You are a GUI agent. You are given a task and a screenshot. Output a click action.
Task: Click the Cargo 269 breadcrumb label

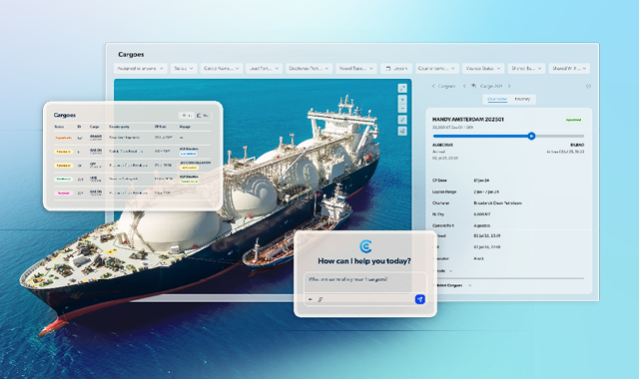490,87
